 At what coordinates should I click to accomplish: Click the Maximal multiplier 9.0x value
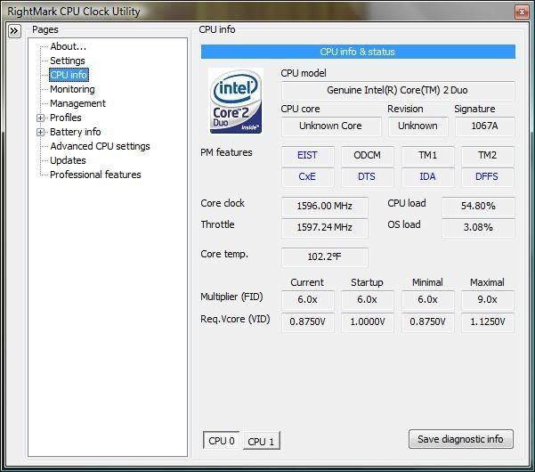click(487, 300)
